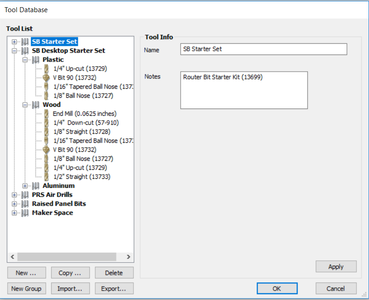The image size is (369, 300).
Task: Select the Aluminum group label
Action: tap(58, 186)
